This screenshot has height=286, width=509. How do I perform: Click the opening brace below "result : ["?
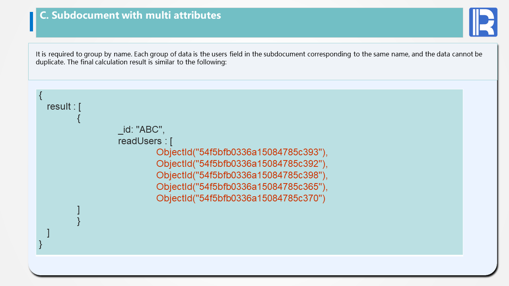[79, 118]
